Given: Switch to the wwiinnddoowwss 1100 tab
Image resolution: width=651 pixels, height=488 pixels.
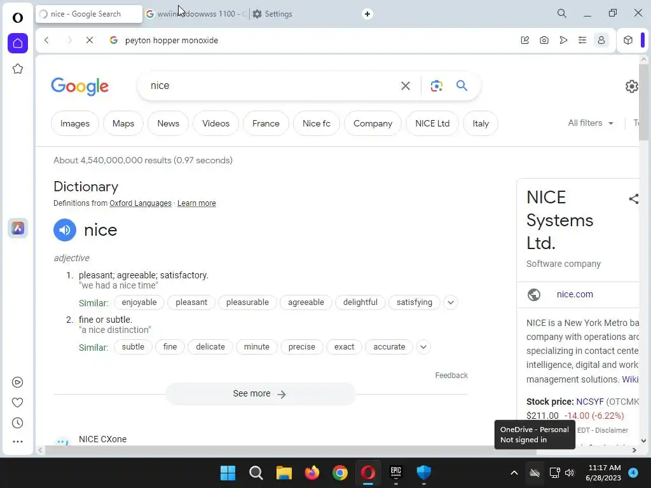Looking at the screenshot, I should (x=196, y=14).
